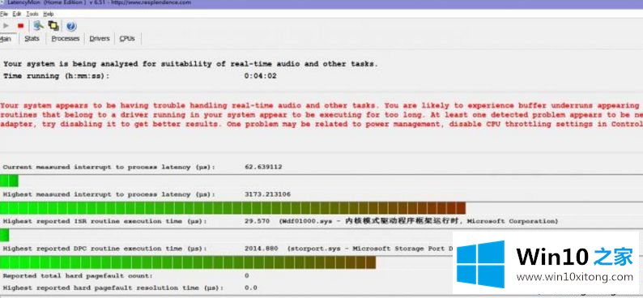Stop monitoring with the red square

coord(20,26)
